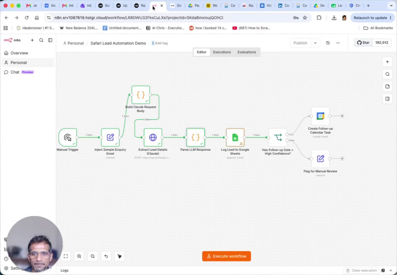The image size is (397, 275).
Task: Collapse the n8n sidebar panel
Action: coord(50,40)
